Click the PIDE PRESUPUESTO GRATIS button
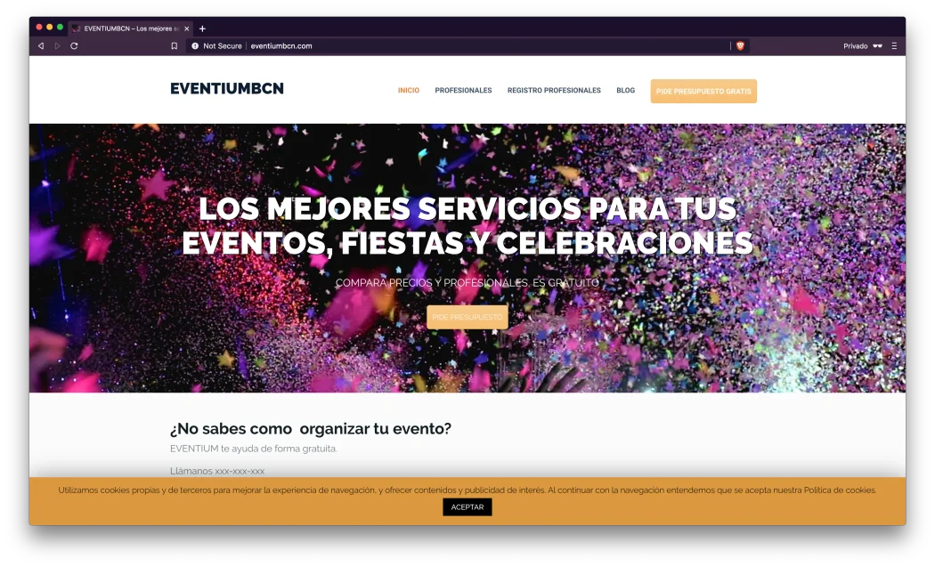Screen dimensions: 935x567 click(x=703, y=90)
